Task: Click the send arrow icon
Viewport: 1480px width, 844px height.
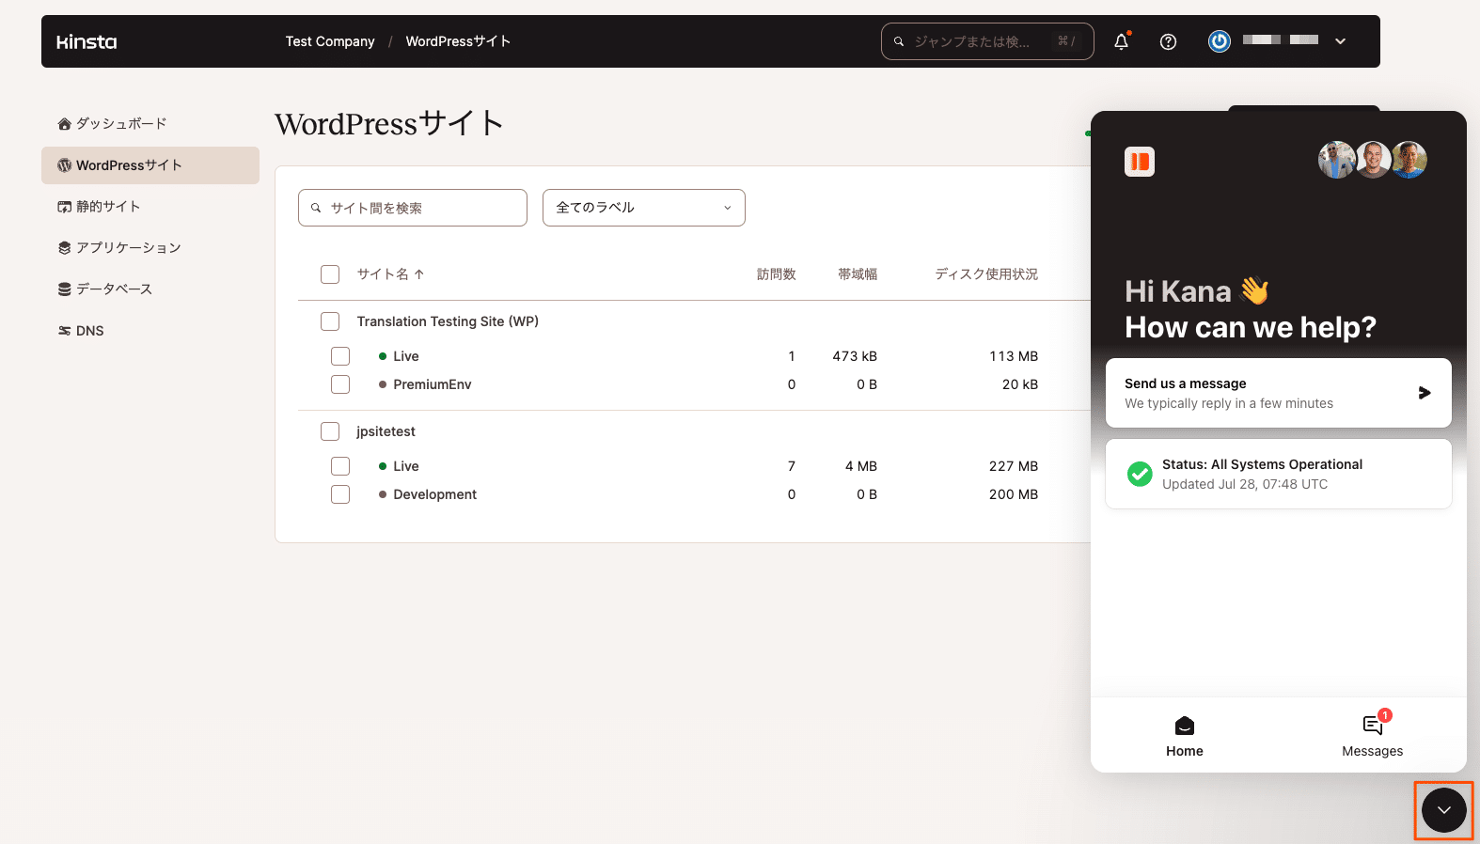Action: tap(1425, 393)
